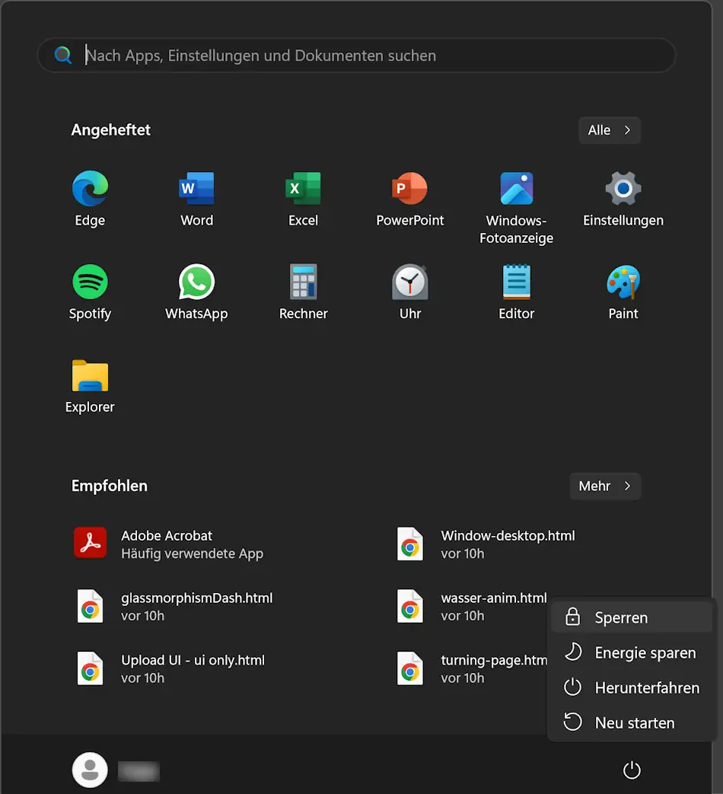Open Microsoft Edge

[x=90, y=198]
